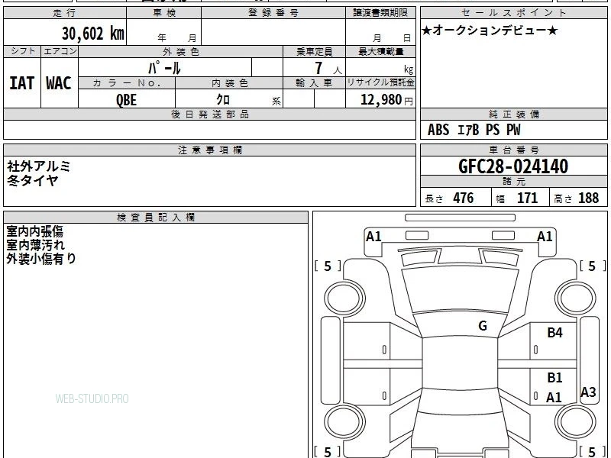This screenshot has height=458, width=611.
Task: Click the 外装小傷有り inspector note
Action: [41, 259]
